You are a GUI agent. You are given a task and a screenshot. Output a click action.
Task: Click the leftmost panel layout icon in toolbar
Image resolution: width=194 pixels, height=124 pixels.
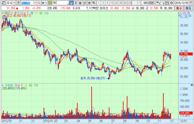pos(2,2)
